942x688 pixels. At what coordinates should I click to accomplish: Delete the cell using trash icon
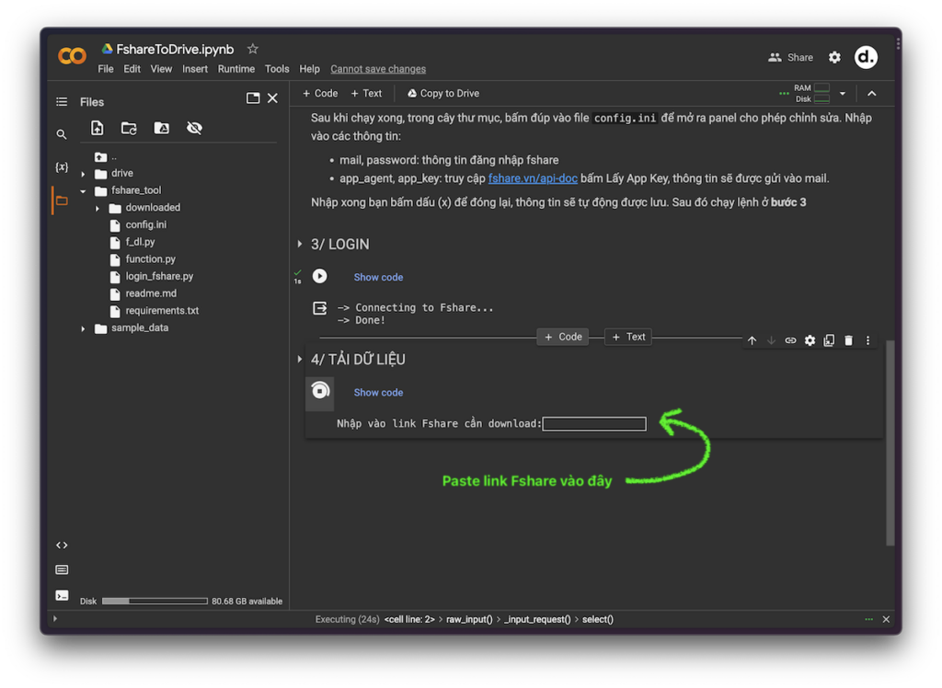point(848,340)
